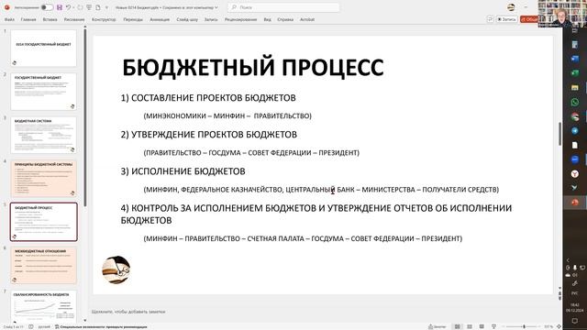
Task: Open the Acrobat tab
Action: pyautogui.click(x=307, y=19)
